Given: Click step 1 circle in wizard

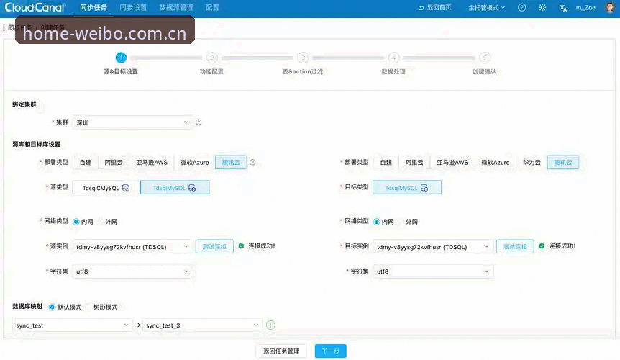Looking at the screenshot, I should pyautogui.click(x=121, y=58).
